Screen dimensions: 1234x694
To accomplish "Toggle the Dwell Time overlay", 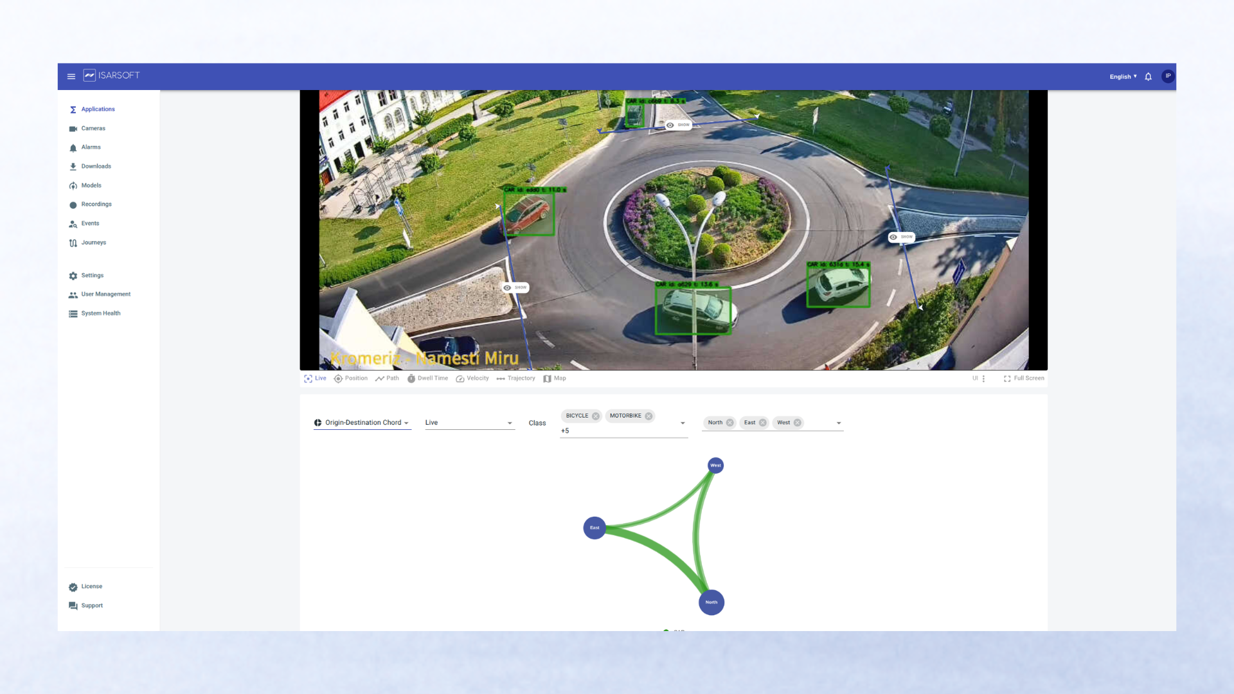I will tap(427, 378).
